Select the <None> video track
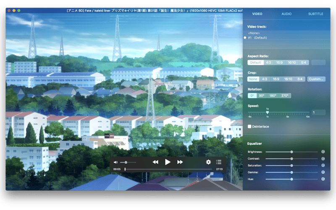 (254, 33)
